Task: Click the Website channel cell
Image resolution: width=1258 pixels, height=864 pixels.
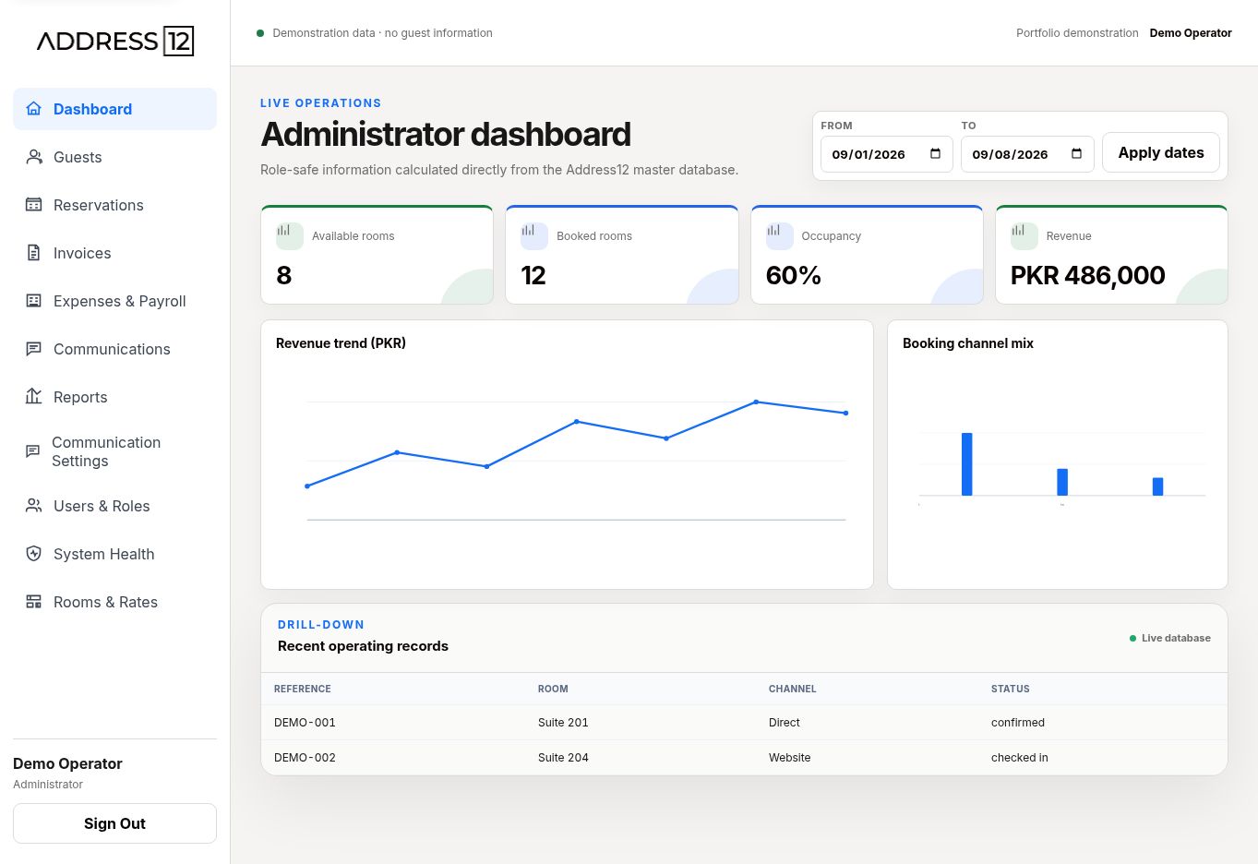Action: click(790, 758)
